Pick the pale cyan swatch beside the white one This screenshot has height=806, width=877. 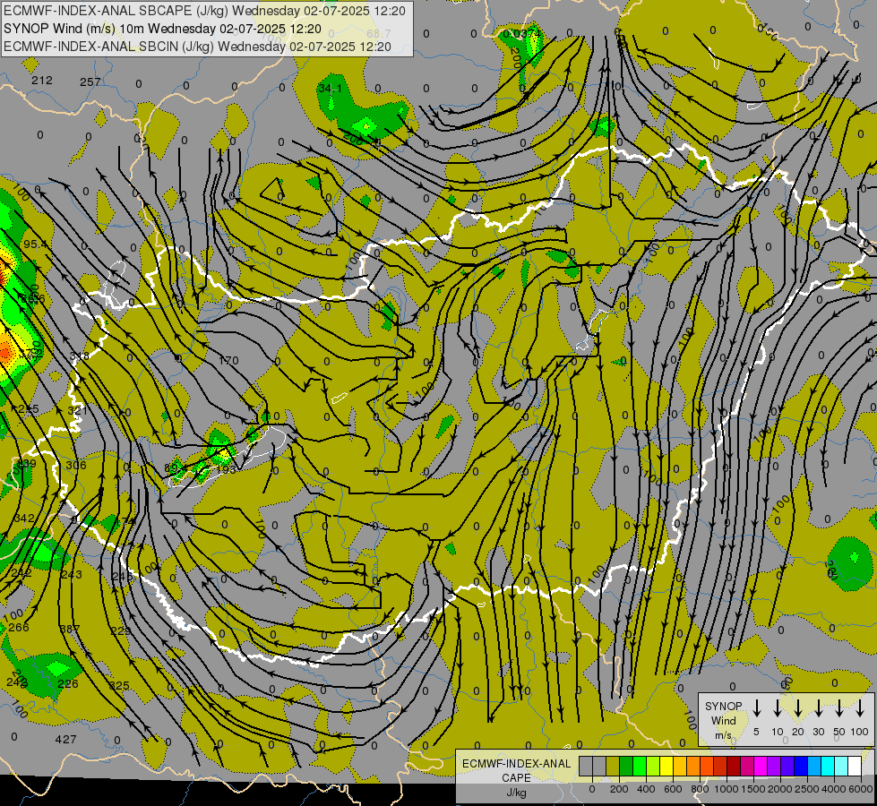pos(841,767)
